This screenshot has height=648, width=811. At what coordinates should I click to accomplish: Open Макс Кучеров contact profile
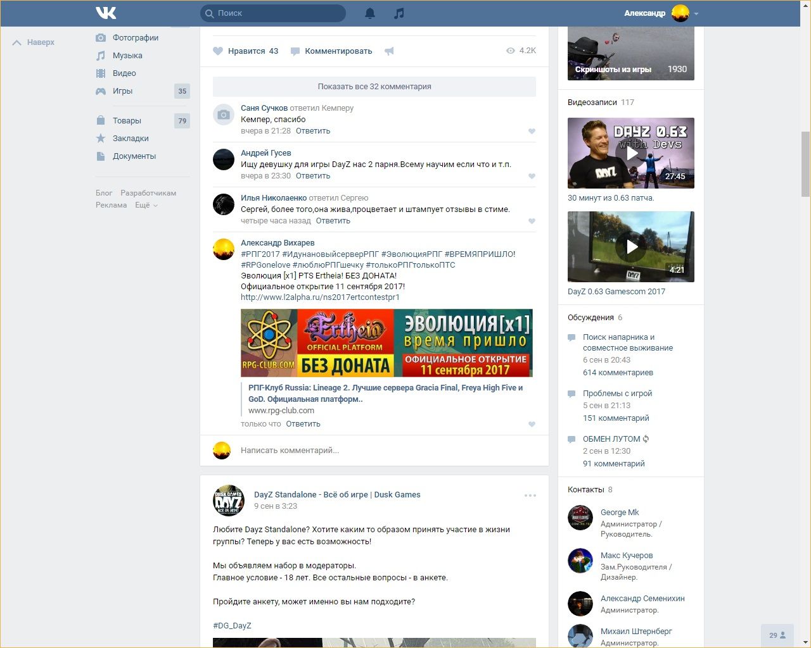(626, 556)
